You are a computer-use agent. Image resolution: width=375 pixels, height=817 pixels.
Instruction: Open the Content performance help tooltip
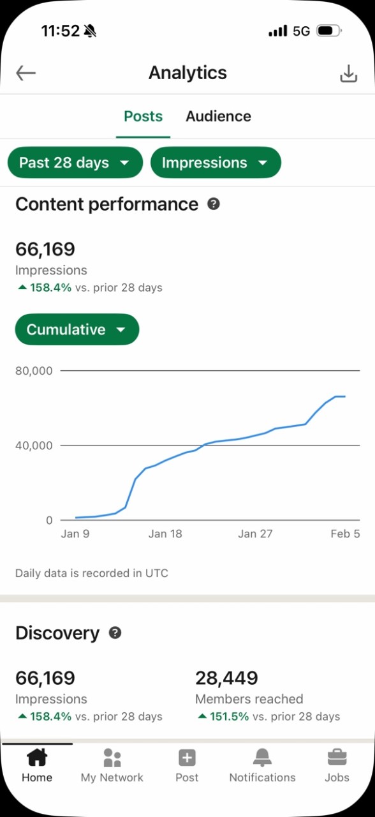(214, 204)
